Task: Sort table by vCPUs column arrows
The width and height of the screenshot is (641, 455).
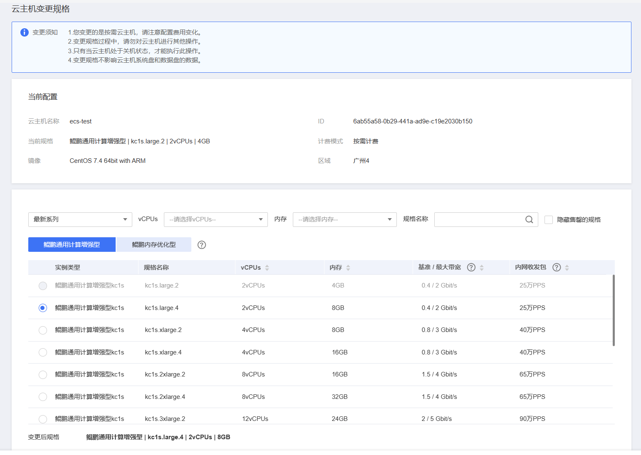Action: point(267,268)
